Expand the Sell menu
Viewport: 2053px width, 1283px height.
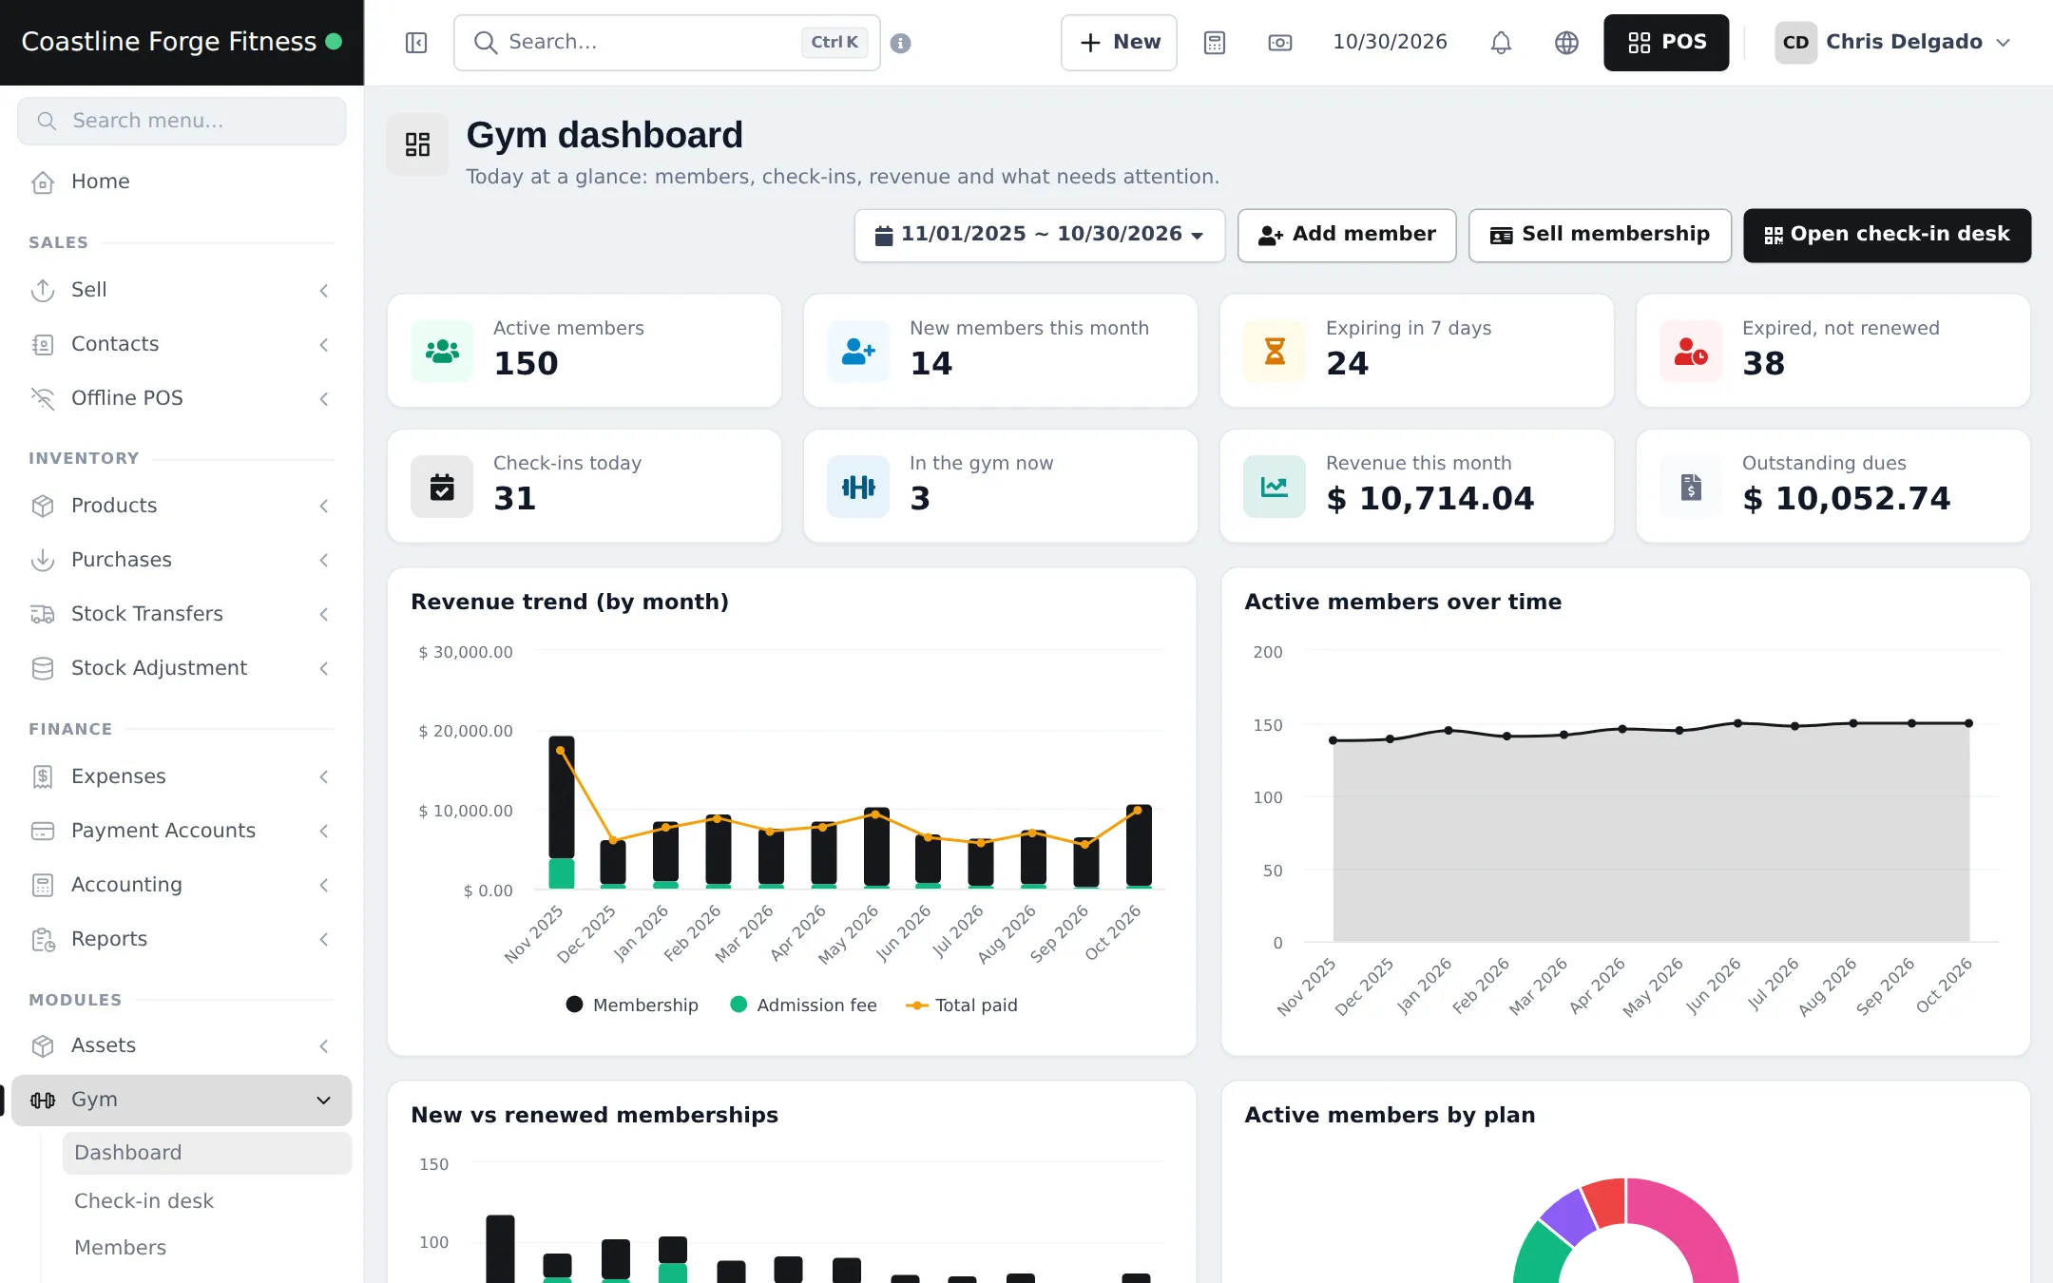[x=181, y=290]
